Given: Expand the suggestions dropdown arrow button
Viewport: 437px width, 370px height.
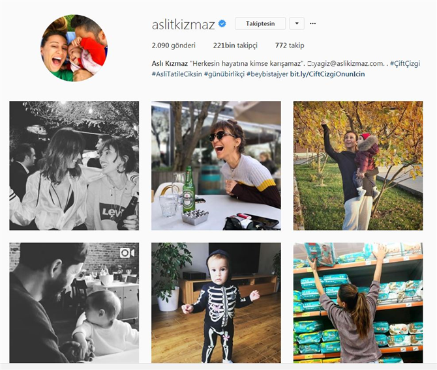Looking at the screenshot, I should pyautogui.click(x=297, y=23).
